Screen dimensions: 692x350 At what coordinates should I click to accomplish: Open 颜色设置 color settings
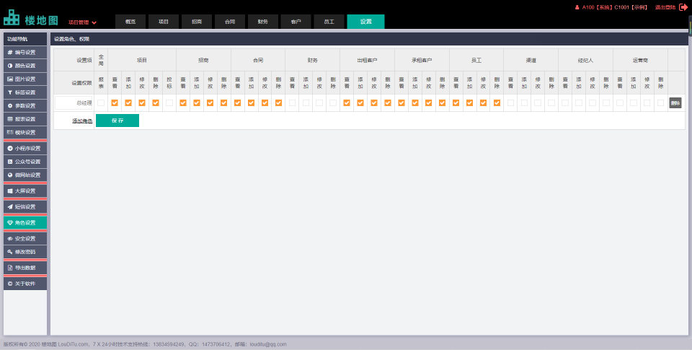click(x=25, y=66)
